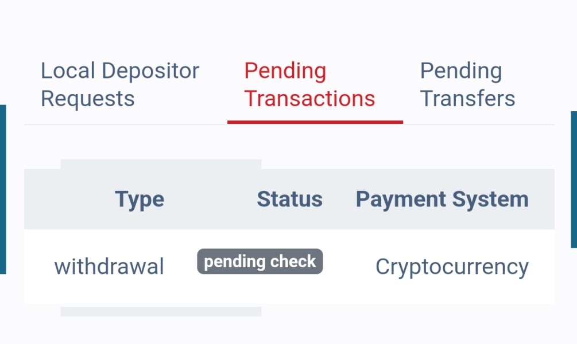The image size is (577, 344).
Task: Click the blue bar on the left edge
Action: coord(2,189)
